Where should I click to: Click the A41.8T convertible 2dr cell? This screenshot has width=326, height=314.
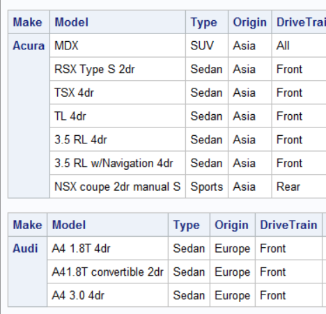[108, 272]
